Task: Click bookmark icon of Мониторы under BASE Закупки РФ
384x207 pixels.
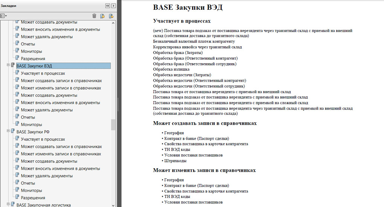Action: coord(17,190)
